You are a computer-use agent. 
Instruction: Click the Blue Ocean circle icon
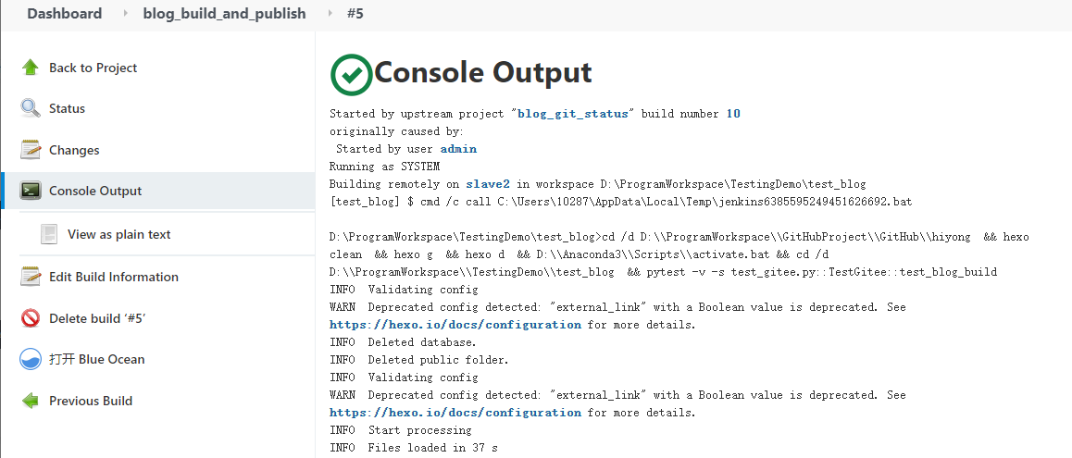click(x=30, y=360)
